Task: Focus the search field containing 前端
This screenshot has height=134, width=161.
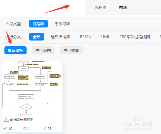Action: [x=138, y=7]
